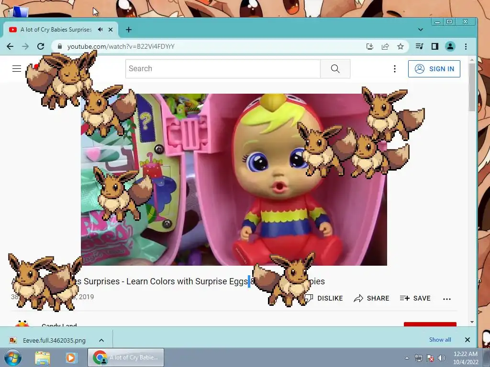Open a new tab with the plus button
The image size is (490, 367).
click(128, 30)
